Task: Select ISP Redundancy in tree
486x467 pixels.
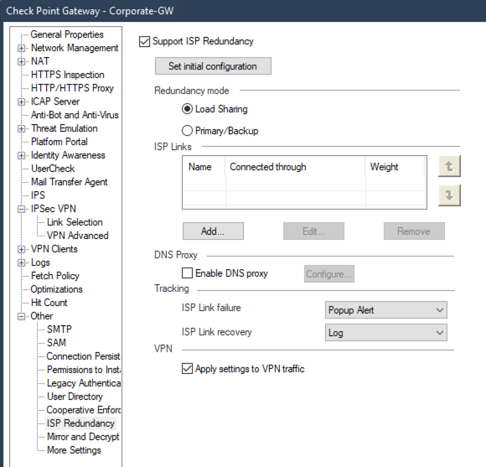Action: pyautogui.click(x=80, y=423)
